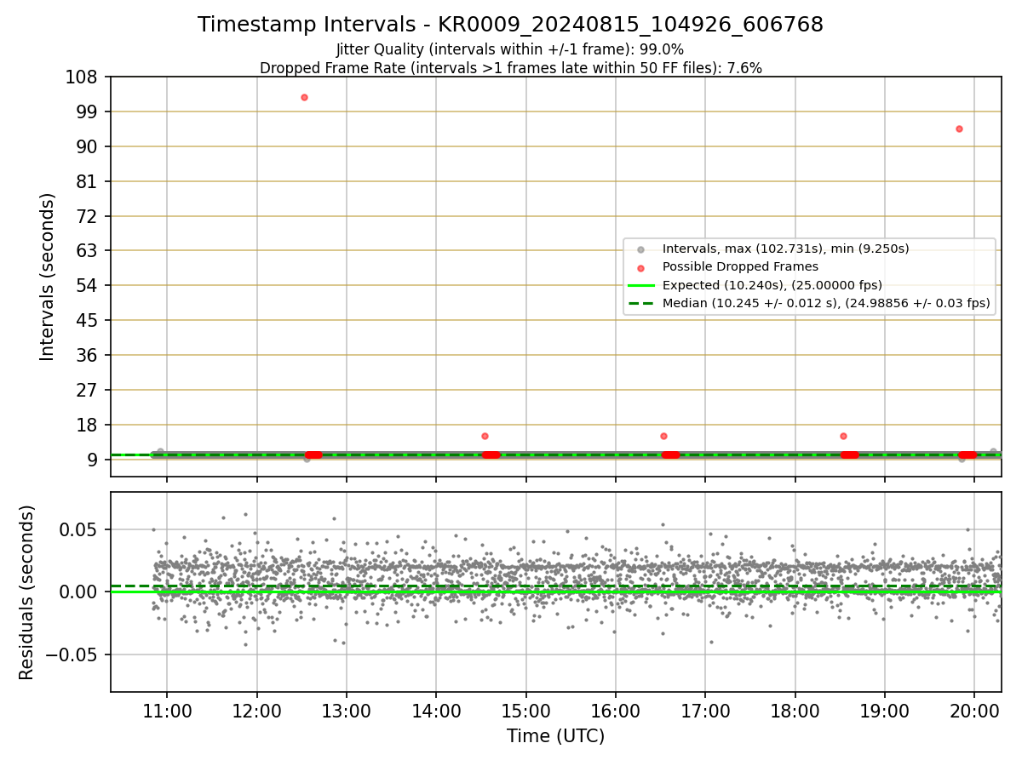Click the x-axis tick label '17:00'
The image size is (1022, 766).
[x=705, y=712]
